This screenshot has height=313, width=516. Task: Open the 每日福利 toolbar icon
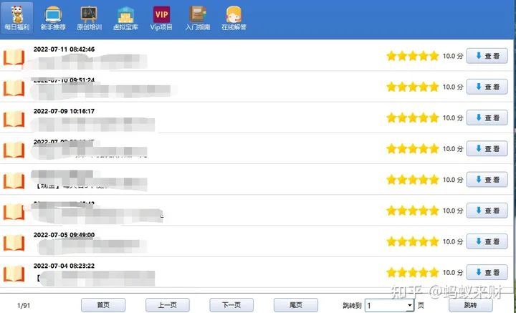click(x=15, y=17)
